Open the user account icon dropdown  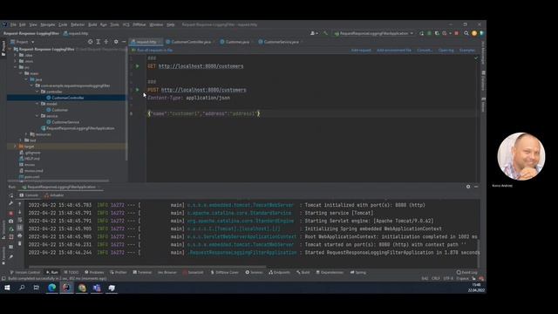[x=314, y=33]
